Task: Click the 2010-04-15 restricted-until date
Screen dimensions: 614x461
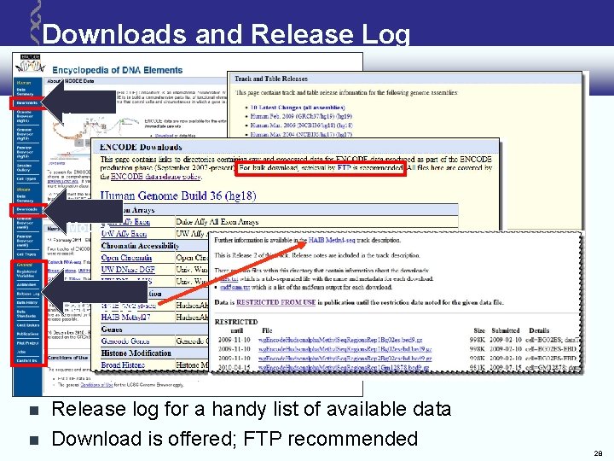Action: pos(235,368)
